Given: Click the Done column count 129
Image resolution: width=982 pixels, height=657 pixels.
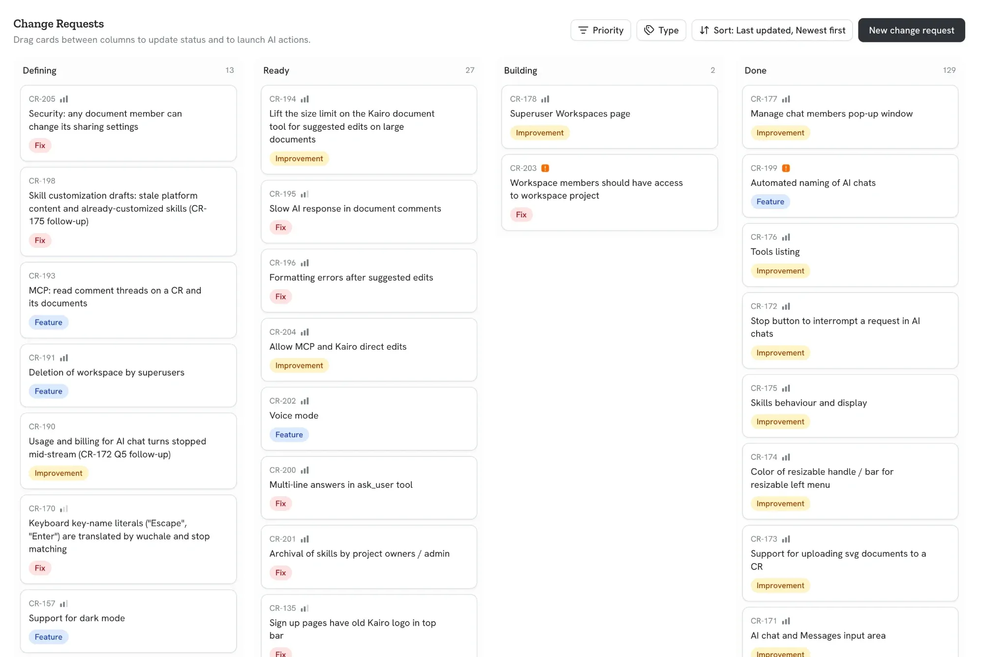Looking at the screenshot, I should click(x=949, y=70).
